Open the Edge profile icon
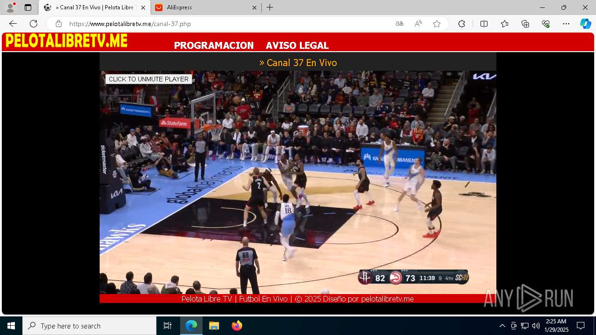596x335 pixels. click(x=10, y=7)
